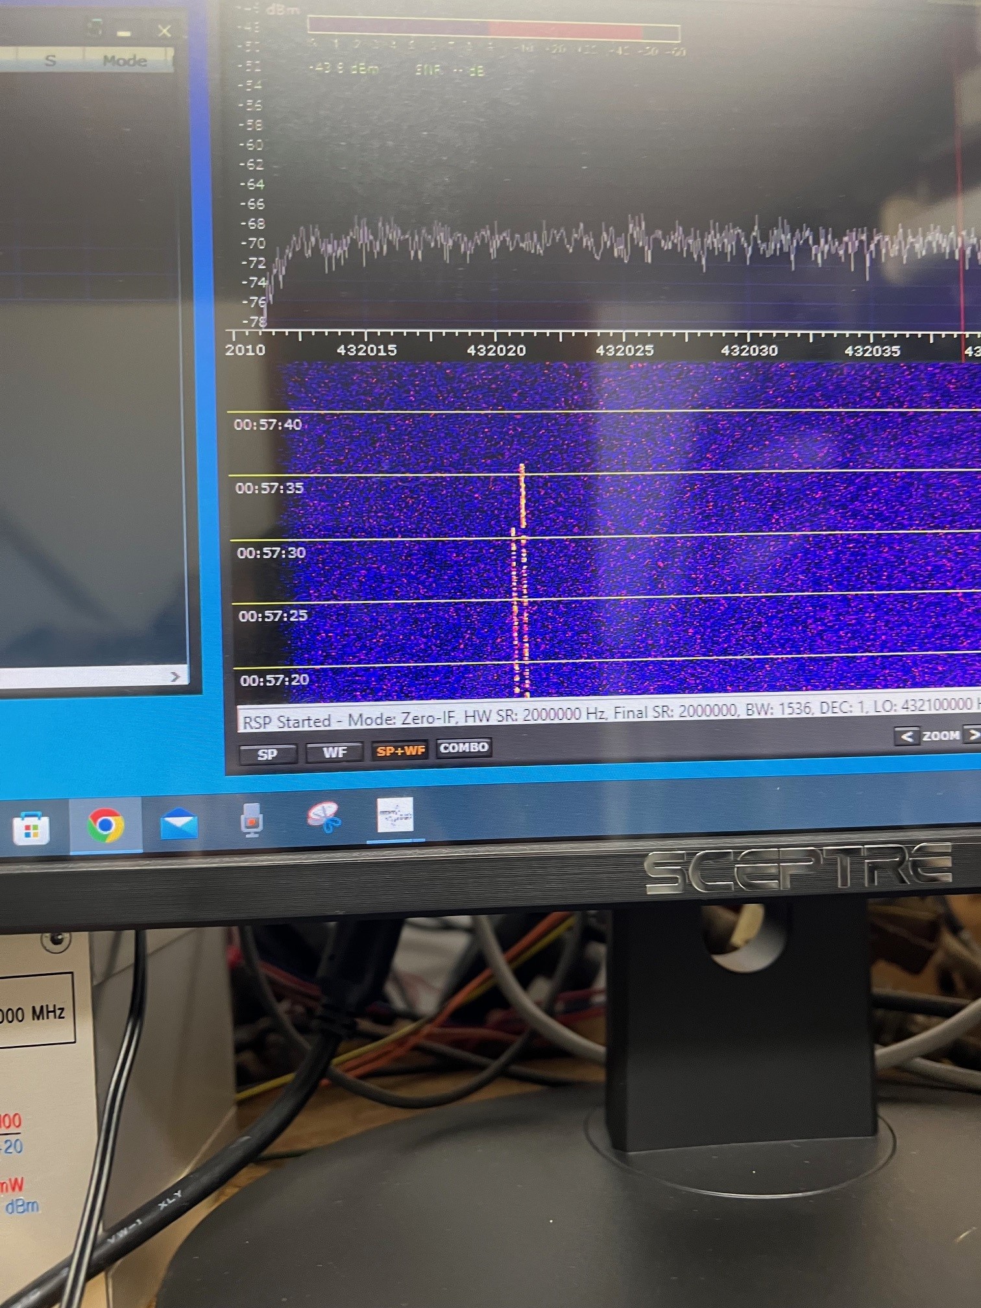
Task: Click the -70 dBm level label
Action: click(x=252, y=243)
